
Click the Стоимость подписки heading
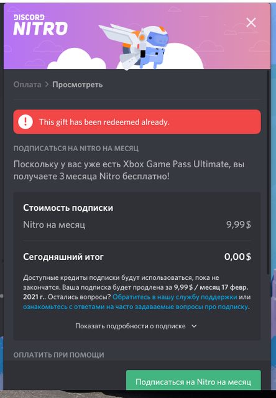tap(68, 208)
